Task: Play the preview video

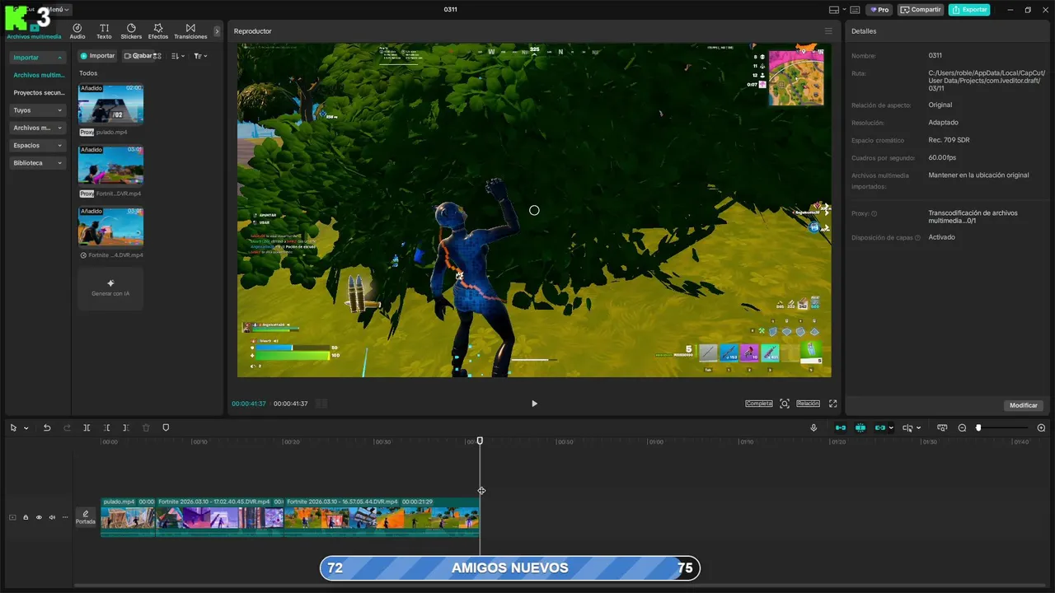Action: [534, 404]
